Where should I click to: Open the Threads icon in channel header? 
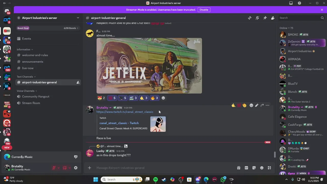tap(250, 18)
